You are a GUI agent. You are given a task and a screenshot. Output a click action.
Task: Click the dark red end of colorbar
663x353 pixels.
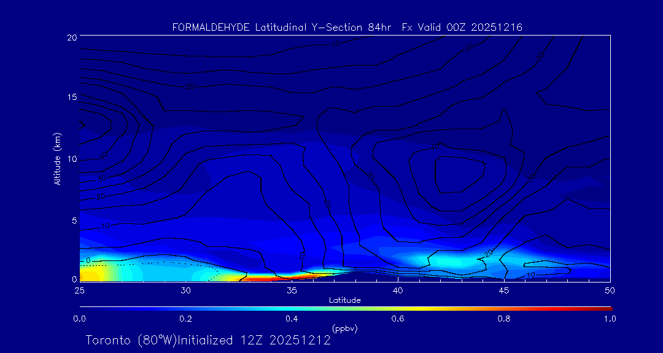click(x=605, y=308)
